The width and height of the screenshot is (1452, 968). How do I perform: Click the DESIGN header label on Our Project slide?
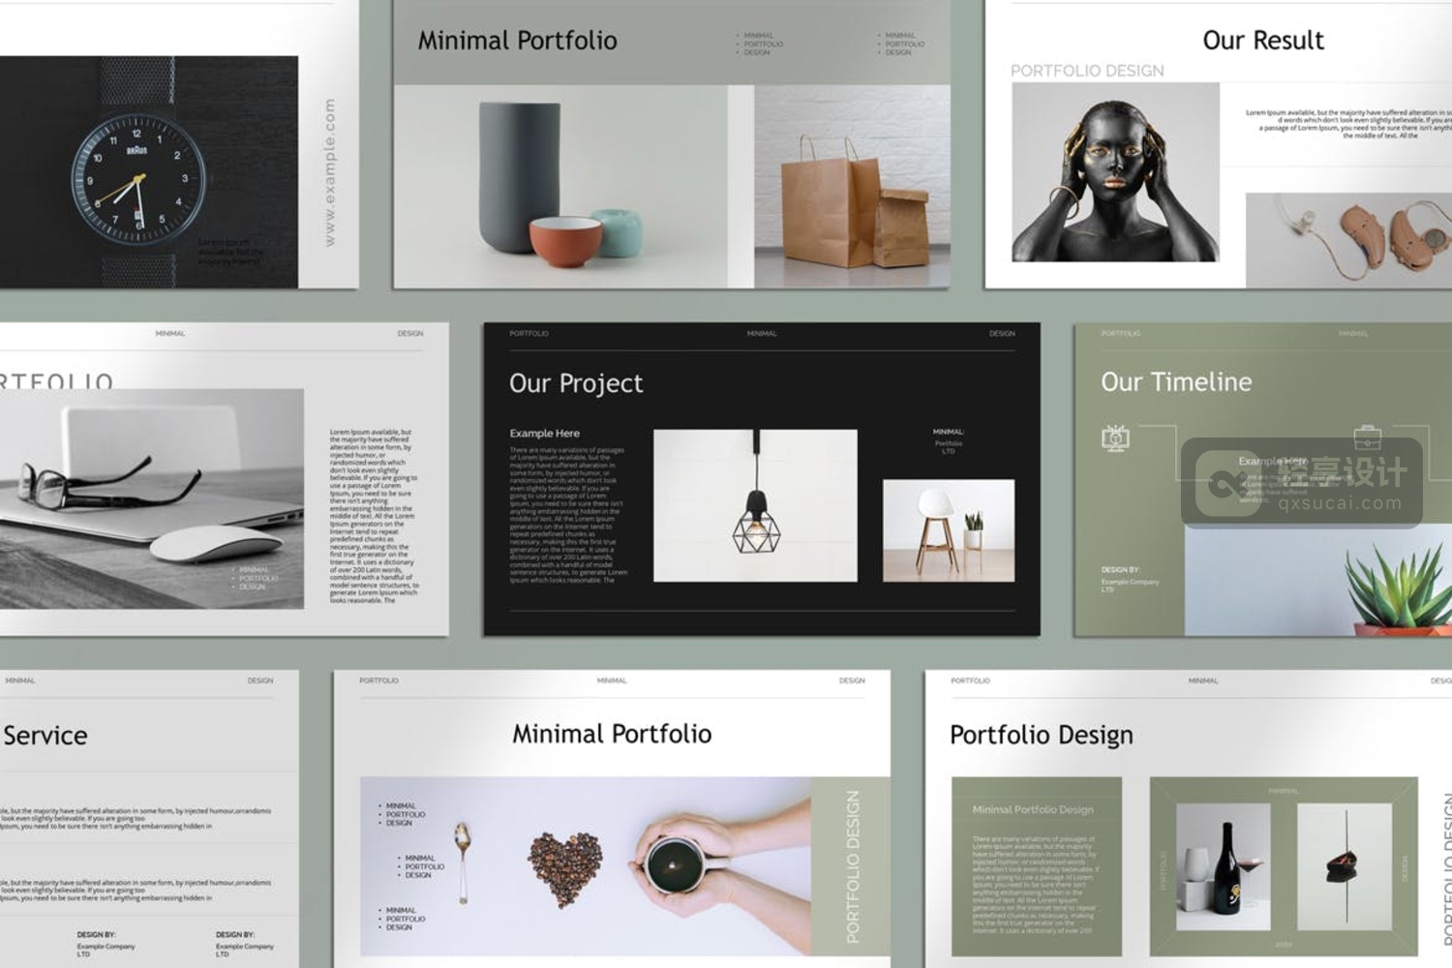(1002, 333)
